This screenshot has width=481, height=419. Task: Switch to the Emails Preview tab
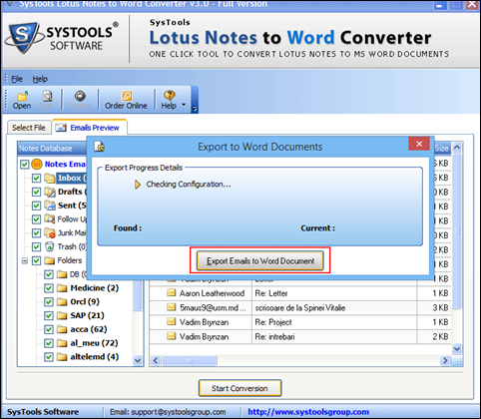tap(89, 128)
